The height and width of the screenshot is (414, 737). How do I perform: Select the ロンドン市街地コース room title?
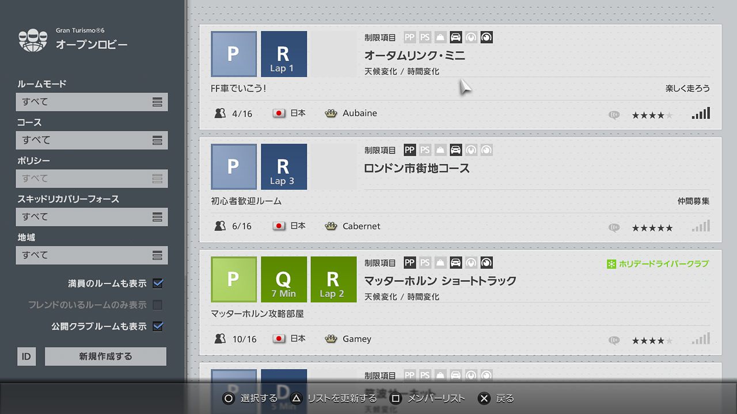pyautogui.click(x=417, y=168)
